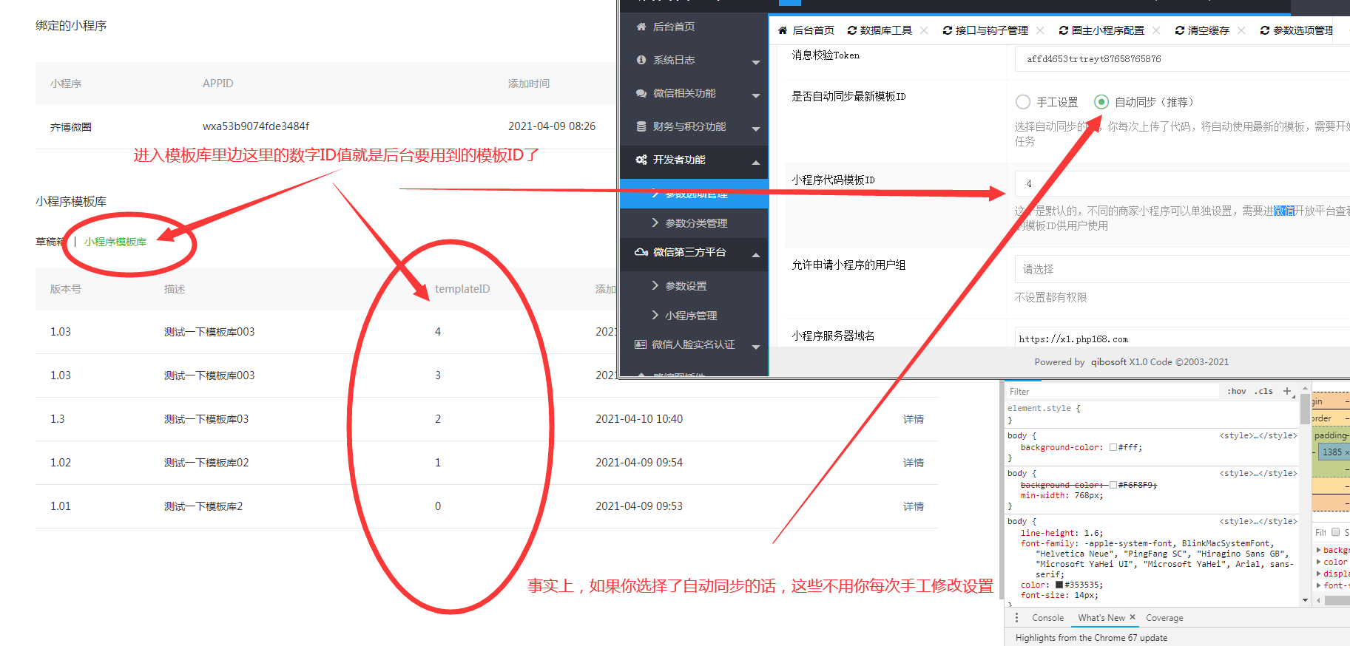Click the ID card icon for 微信人脸实名认证
Viewport: 1350px width, 646px height.
tap(641, 344)
